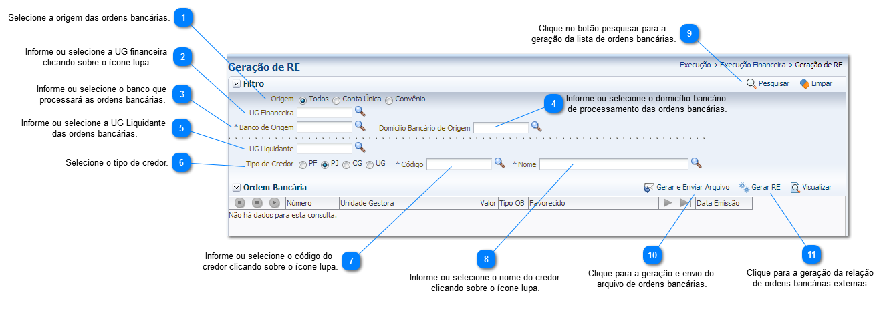Click the magnifier icon next to Nome
This screenshot has height=309, width=881.
click(x=696, y=163)
